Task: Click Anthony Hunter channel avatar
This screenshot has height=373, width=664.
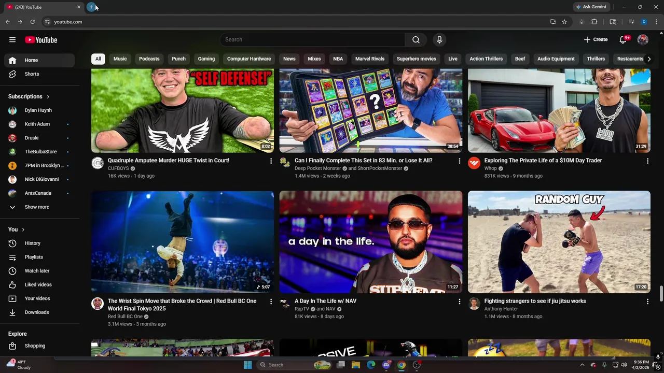Action: coord(474,304)
